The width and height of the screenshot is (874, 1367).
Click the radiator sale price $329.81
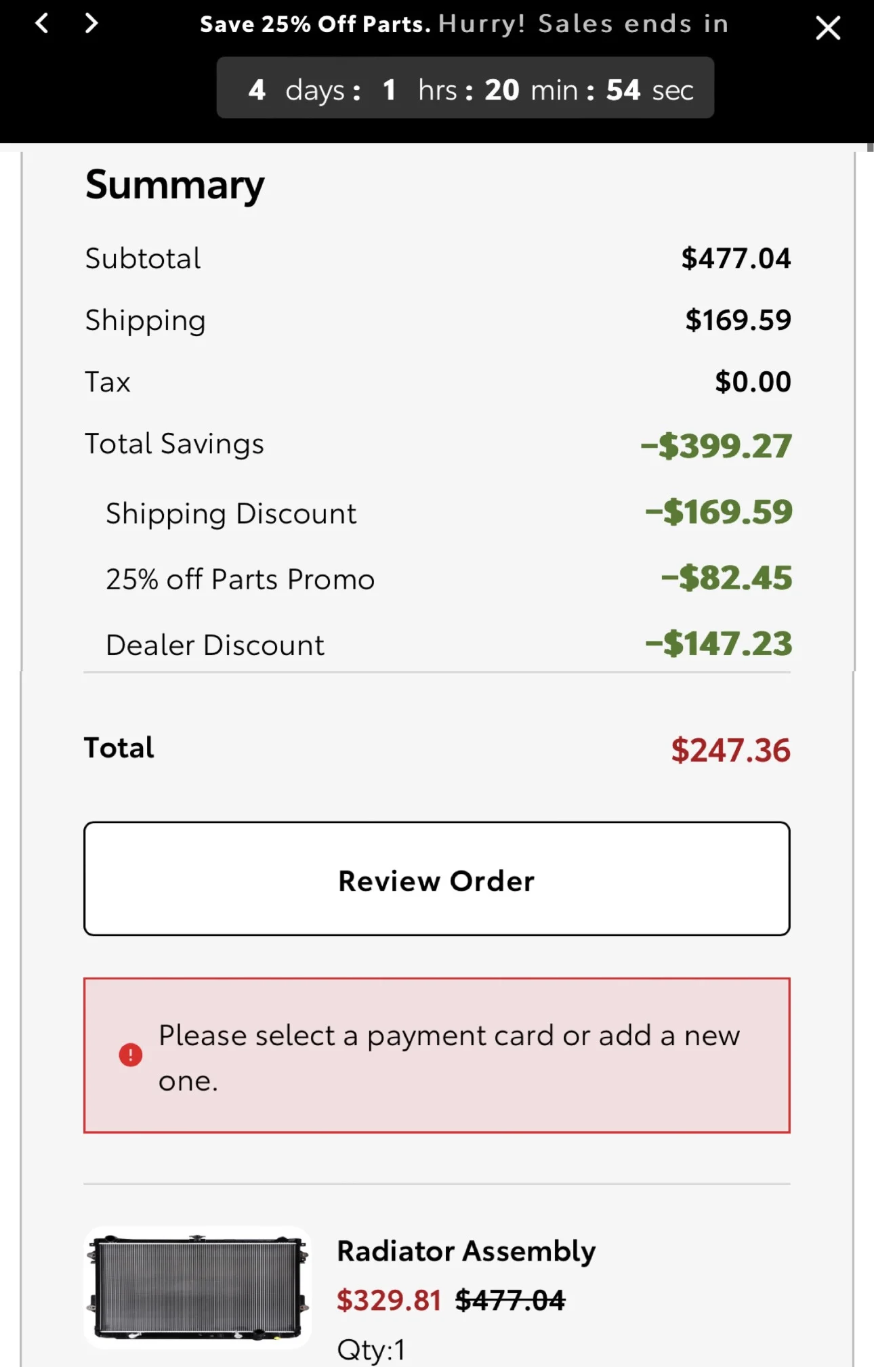pyautogui.click(x=388, y=1300)
